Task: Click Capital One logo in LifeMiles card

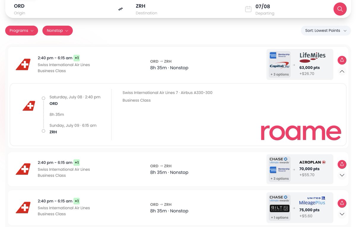Action: [279, 65]
